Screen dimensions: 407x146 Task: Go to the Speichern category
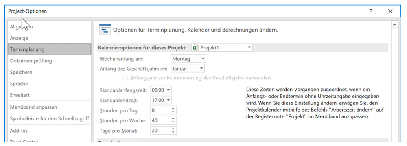point(49,72)
